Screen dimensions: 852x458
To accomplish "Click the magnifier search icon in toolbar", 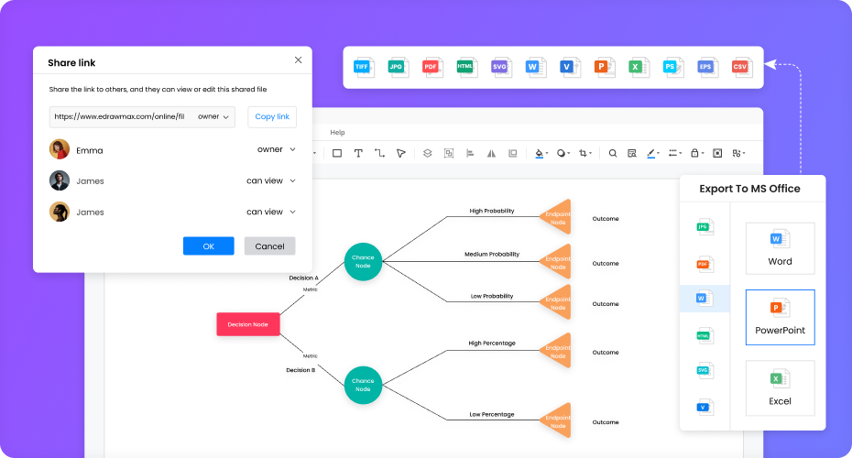I will click(x=613, y=153).
